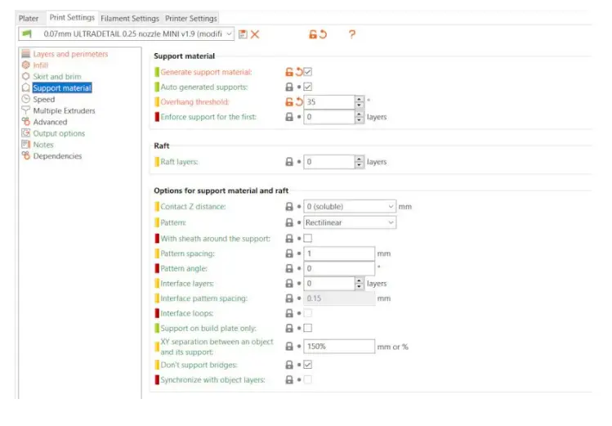Select Layers and perimeters in the sidebar

click(x=69, y=54)
